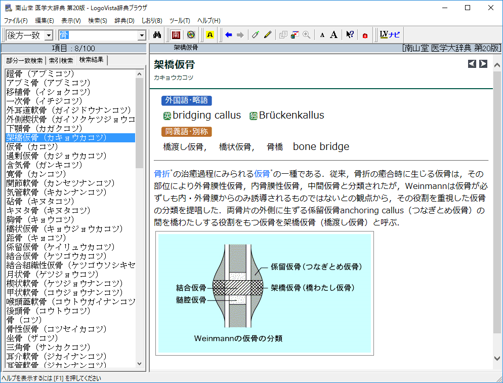Image resolution: width=503 pixels, height=383 pixels.
Task: Open the 検索(S) menu
Action: [x=98, y=21]
